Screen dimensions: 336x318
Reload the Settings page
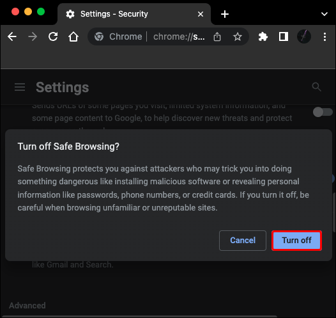(53, 36)
